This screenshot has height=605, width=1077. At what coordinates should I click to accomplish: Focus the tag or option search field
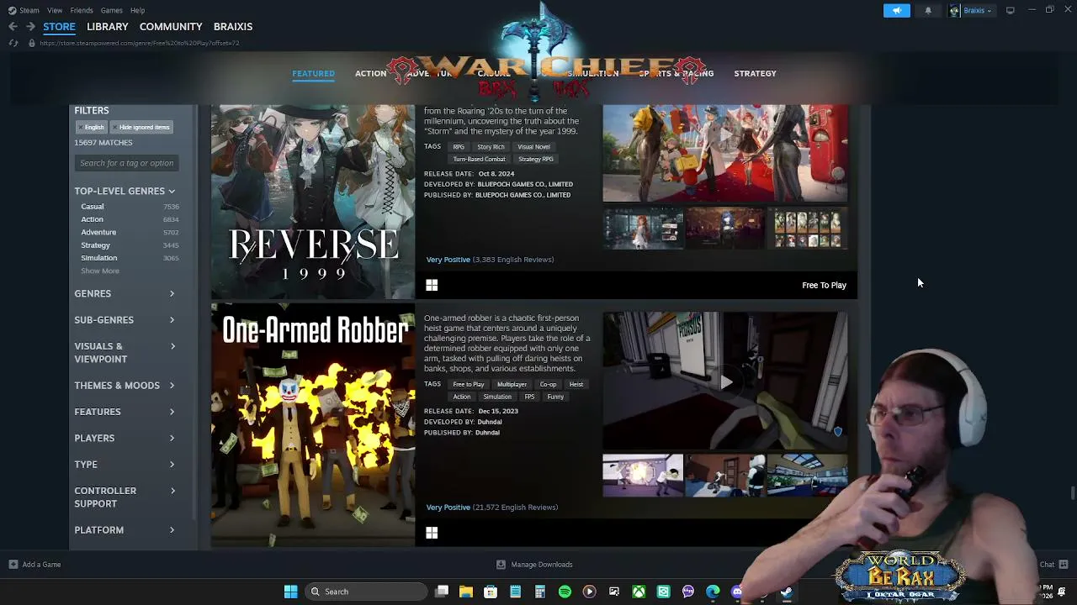point(126,163)
